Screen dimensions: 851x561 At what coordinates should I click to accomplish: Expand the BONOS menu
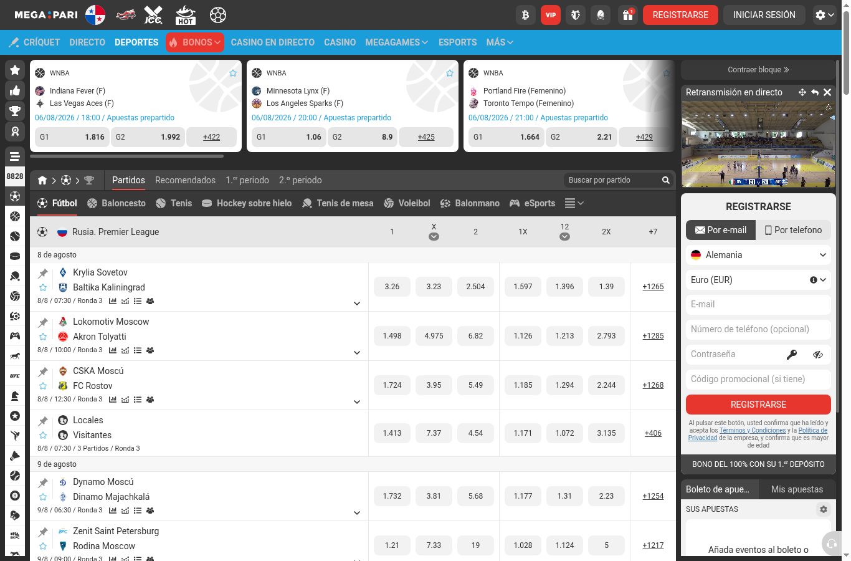(x=195, y=42)
